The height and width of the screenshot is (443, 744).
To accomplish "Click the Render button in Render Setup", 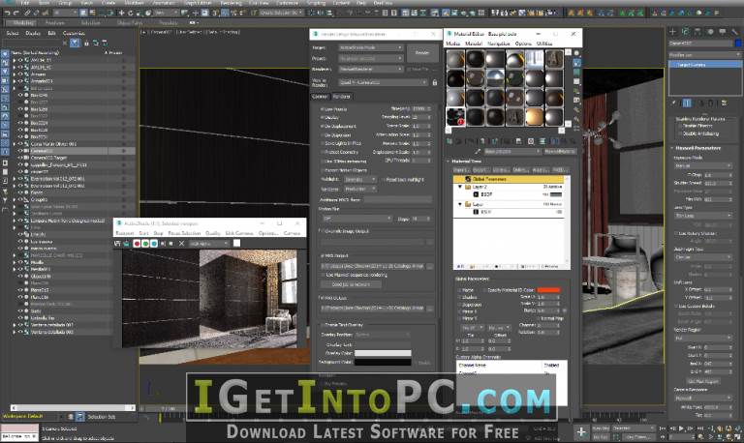I will tap(422, 52).
